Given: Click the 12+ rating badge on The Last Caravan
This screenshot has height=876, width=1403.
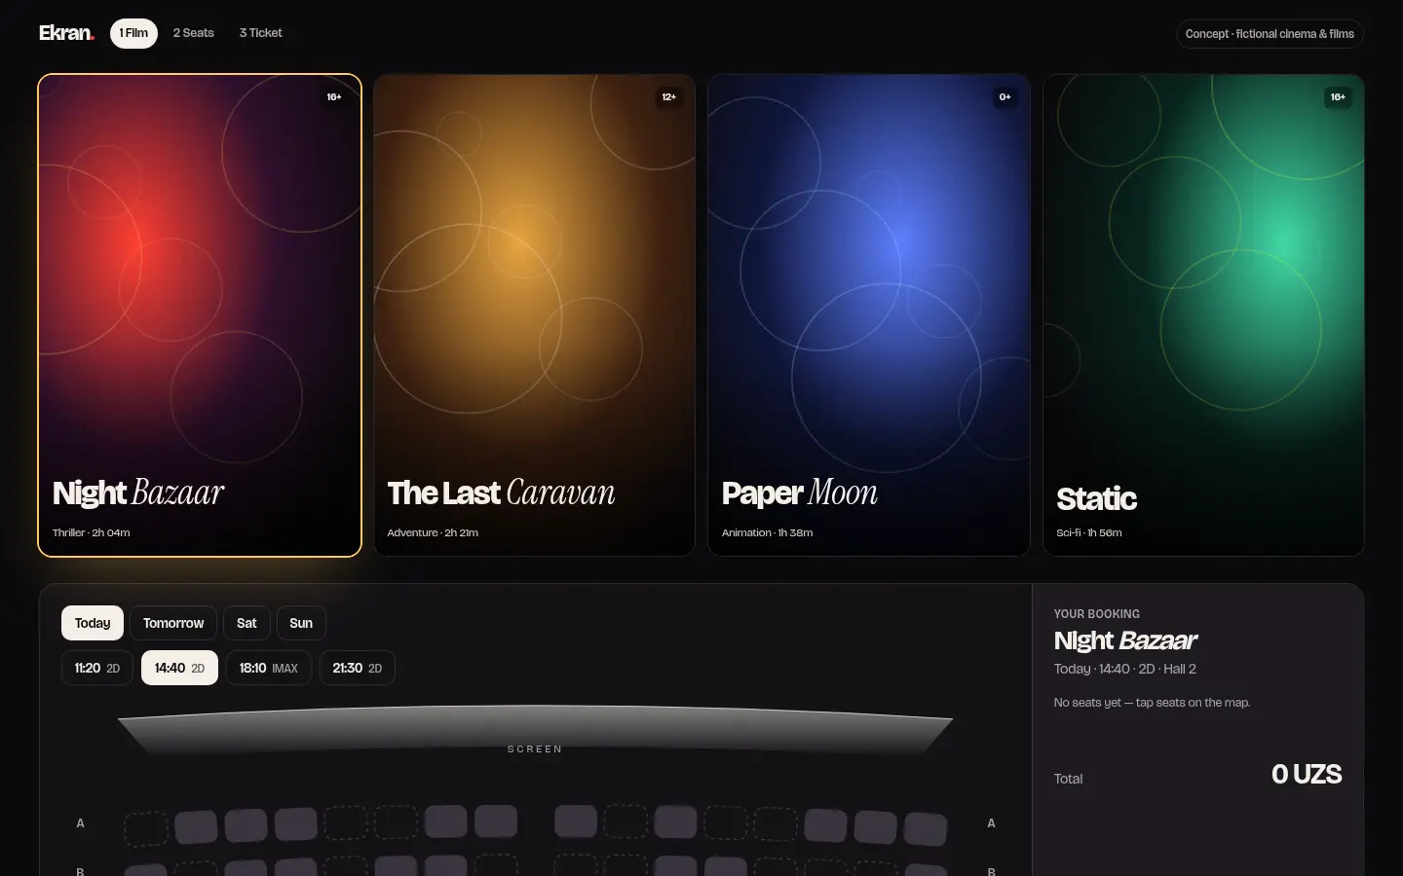Looking at the screenshot, I should [x=668, y=97].
